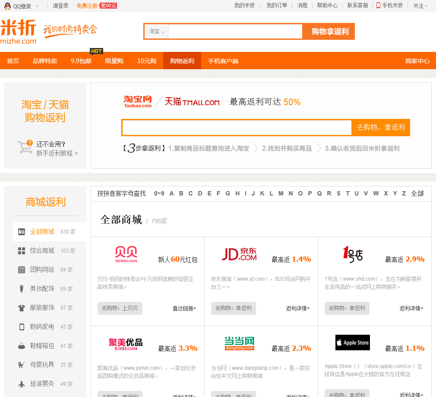
Task: Open 直达链接> on the 贝贝 card
Action: pyautogui.click(x=184, y=308)
